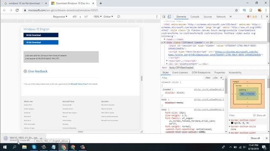Expand the head element node
The height and width of the screenshot is (151, 270).
(x=165, y=39)
